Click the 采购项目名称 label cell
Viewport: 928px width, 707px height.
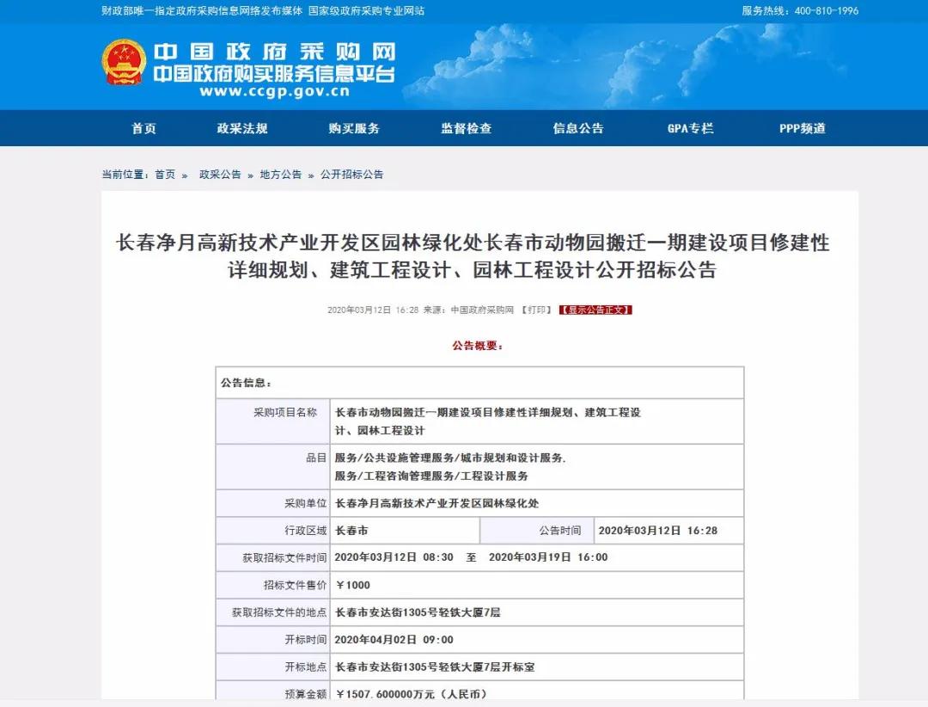(x=273, y=421)
